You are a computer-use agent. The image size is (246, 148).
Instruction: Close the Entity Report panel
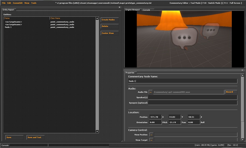tap(119, 7)
